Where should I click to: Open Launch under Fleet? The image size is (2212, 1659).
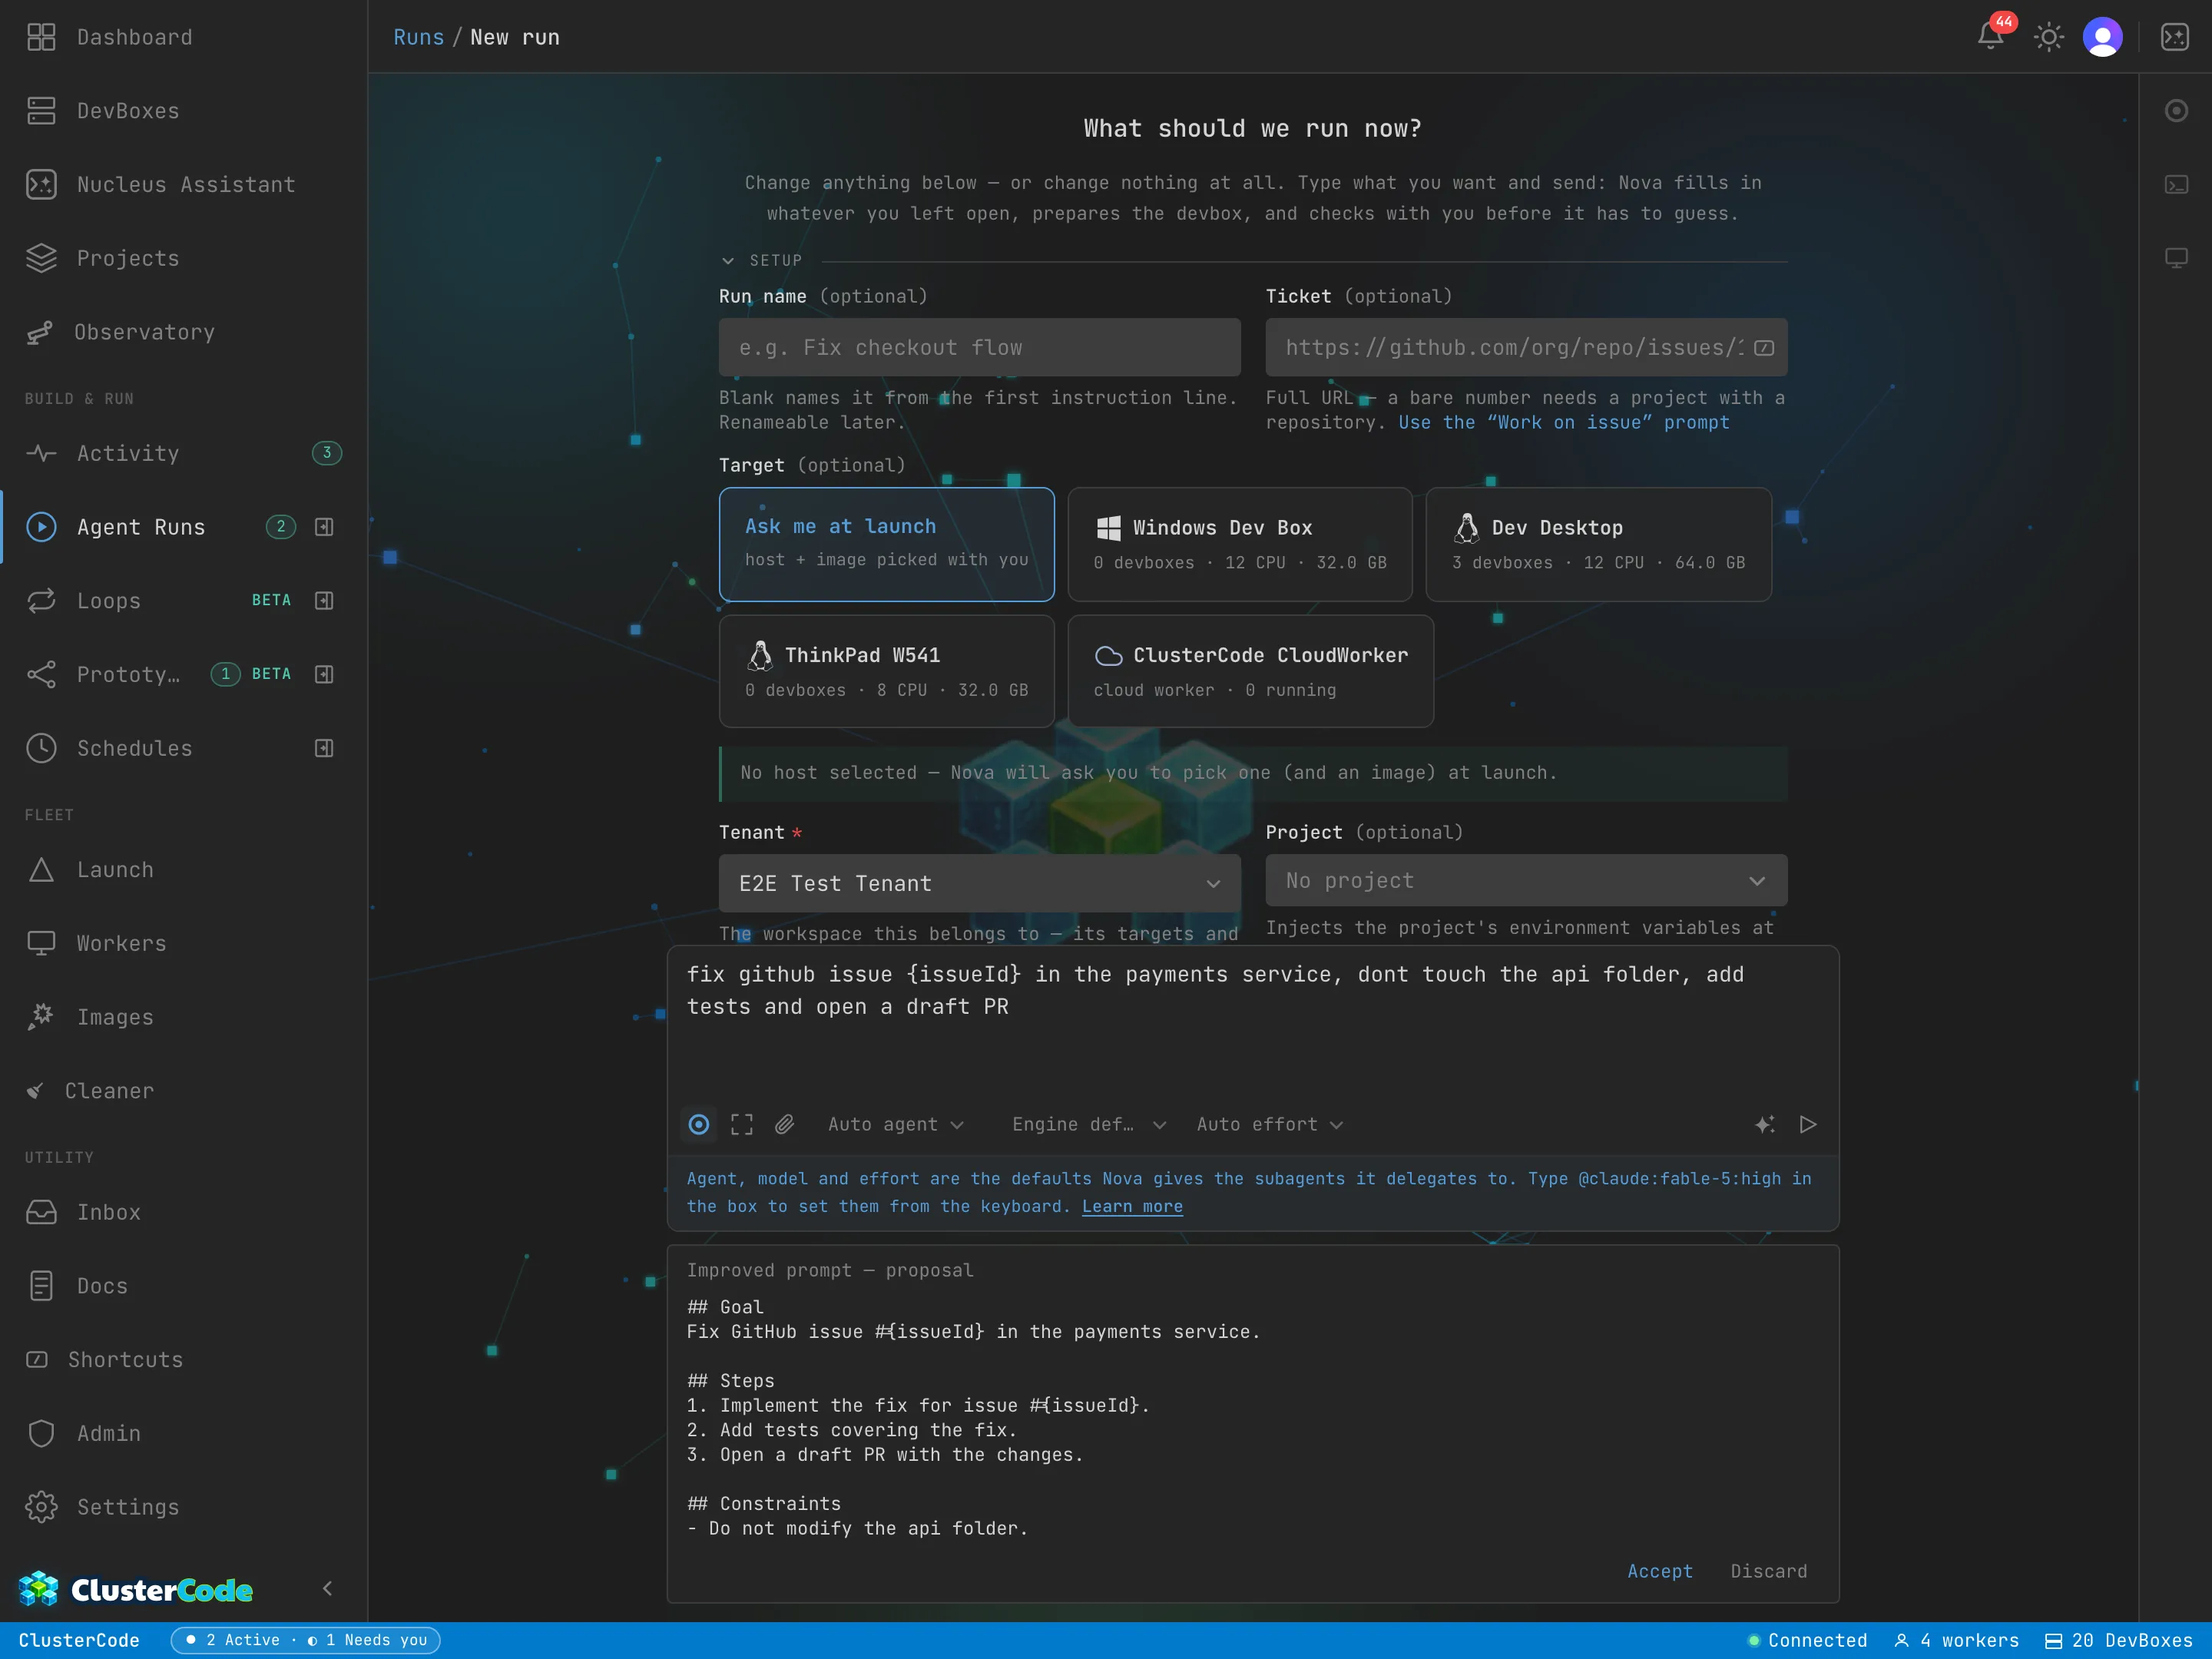tap(183, 870)
